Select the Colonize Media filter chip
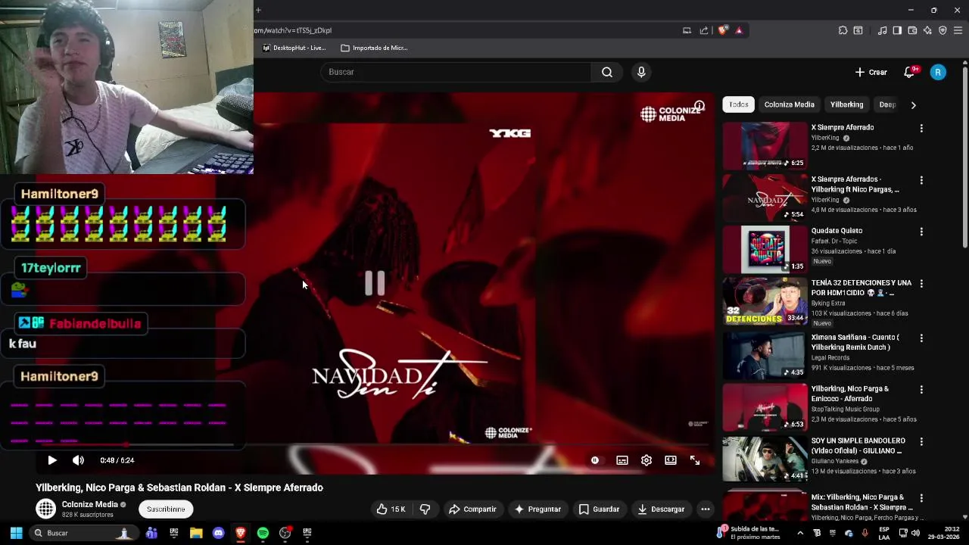 coord(790,104)
